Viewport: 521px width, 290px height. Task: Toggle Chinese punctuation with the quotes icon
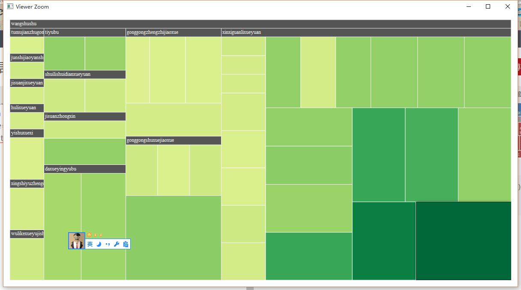click(108, 244)
